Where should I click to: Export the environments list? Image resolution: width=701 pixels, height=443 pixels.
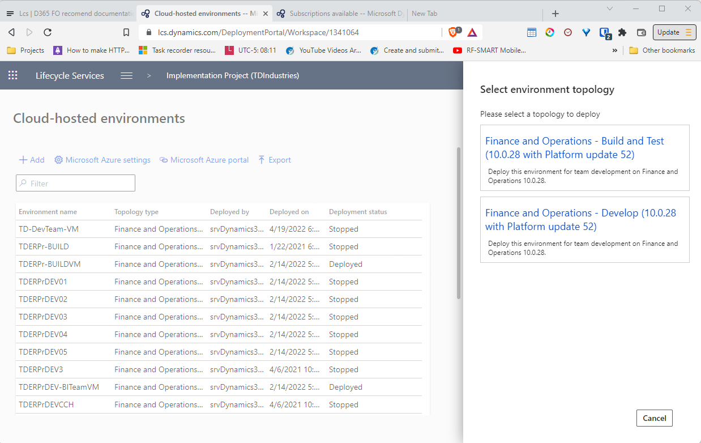(x=274, y=160)
